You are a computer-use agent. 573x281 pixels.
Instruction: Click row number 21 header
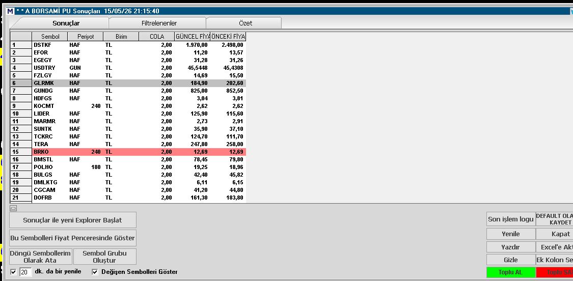click(x=21, y=198)
